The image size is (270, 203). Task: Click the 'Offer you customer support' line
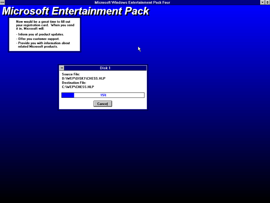(38, 39)
